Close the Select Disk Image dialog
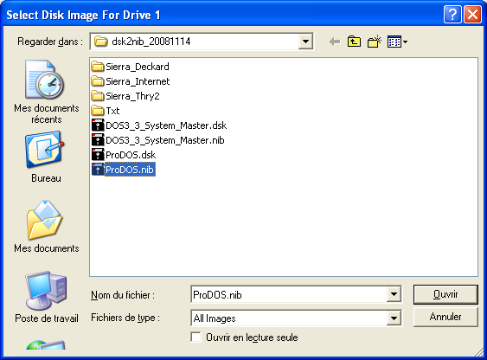487x360 pixels. (472, 15)
